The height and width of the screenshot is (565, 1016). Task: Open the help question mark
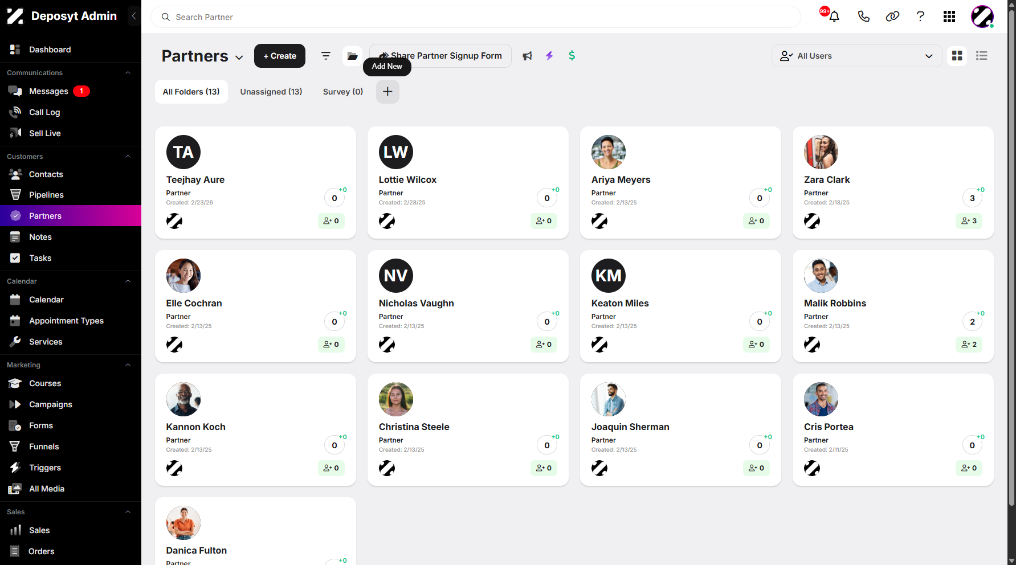click(x=920, y=17)
